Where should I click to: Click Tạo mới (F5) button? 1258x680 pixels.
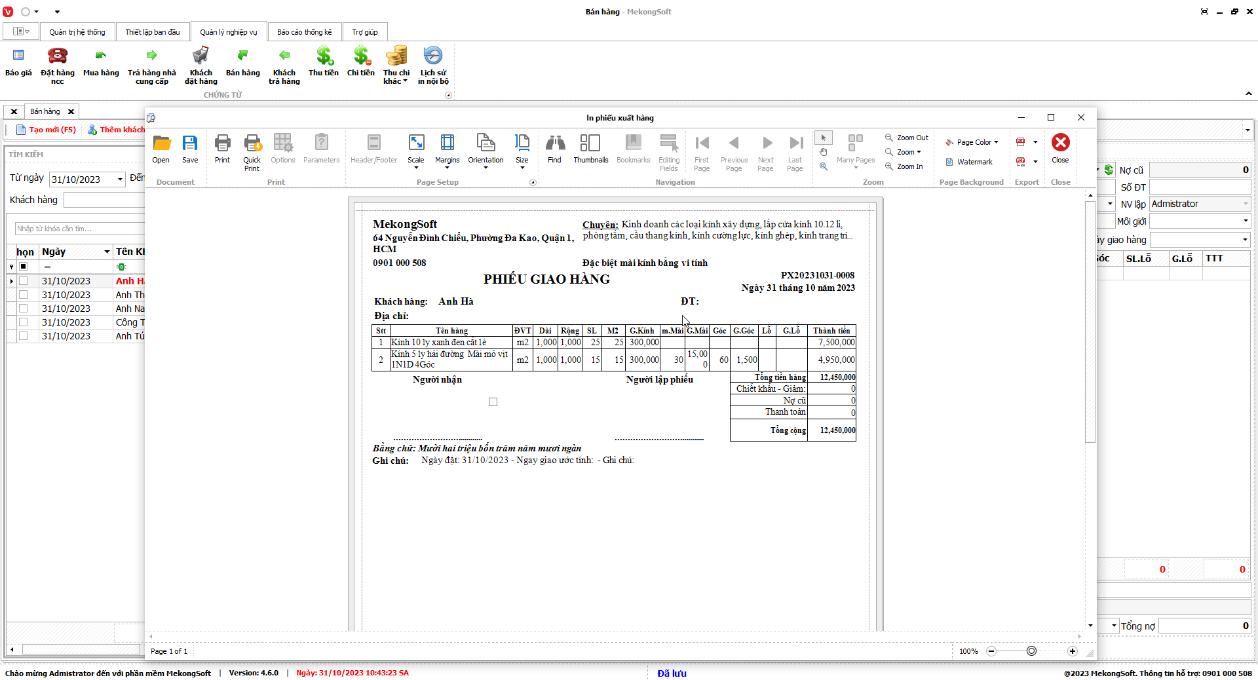tap(47, 130)
